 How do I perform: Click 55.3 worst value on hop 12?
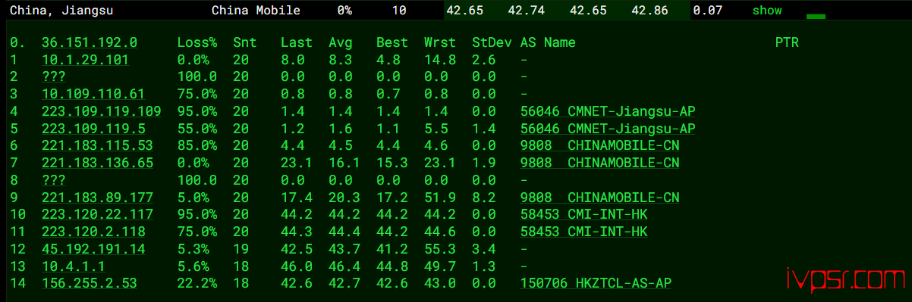pos(439,248)
